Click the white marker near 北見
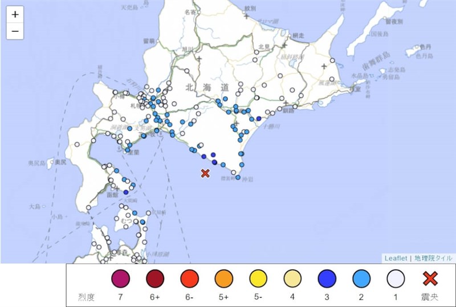456x307 pixels. (257, 53)
